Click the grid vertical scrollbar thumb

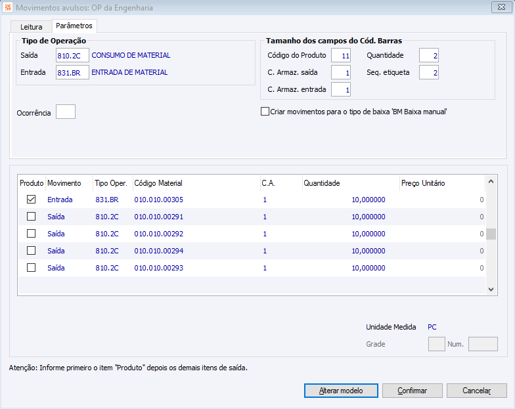[x=491, y=234]
